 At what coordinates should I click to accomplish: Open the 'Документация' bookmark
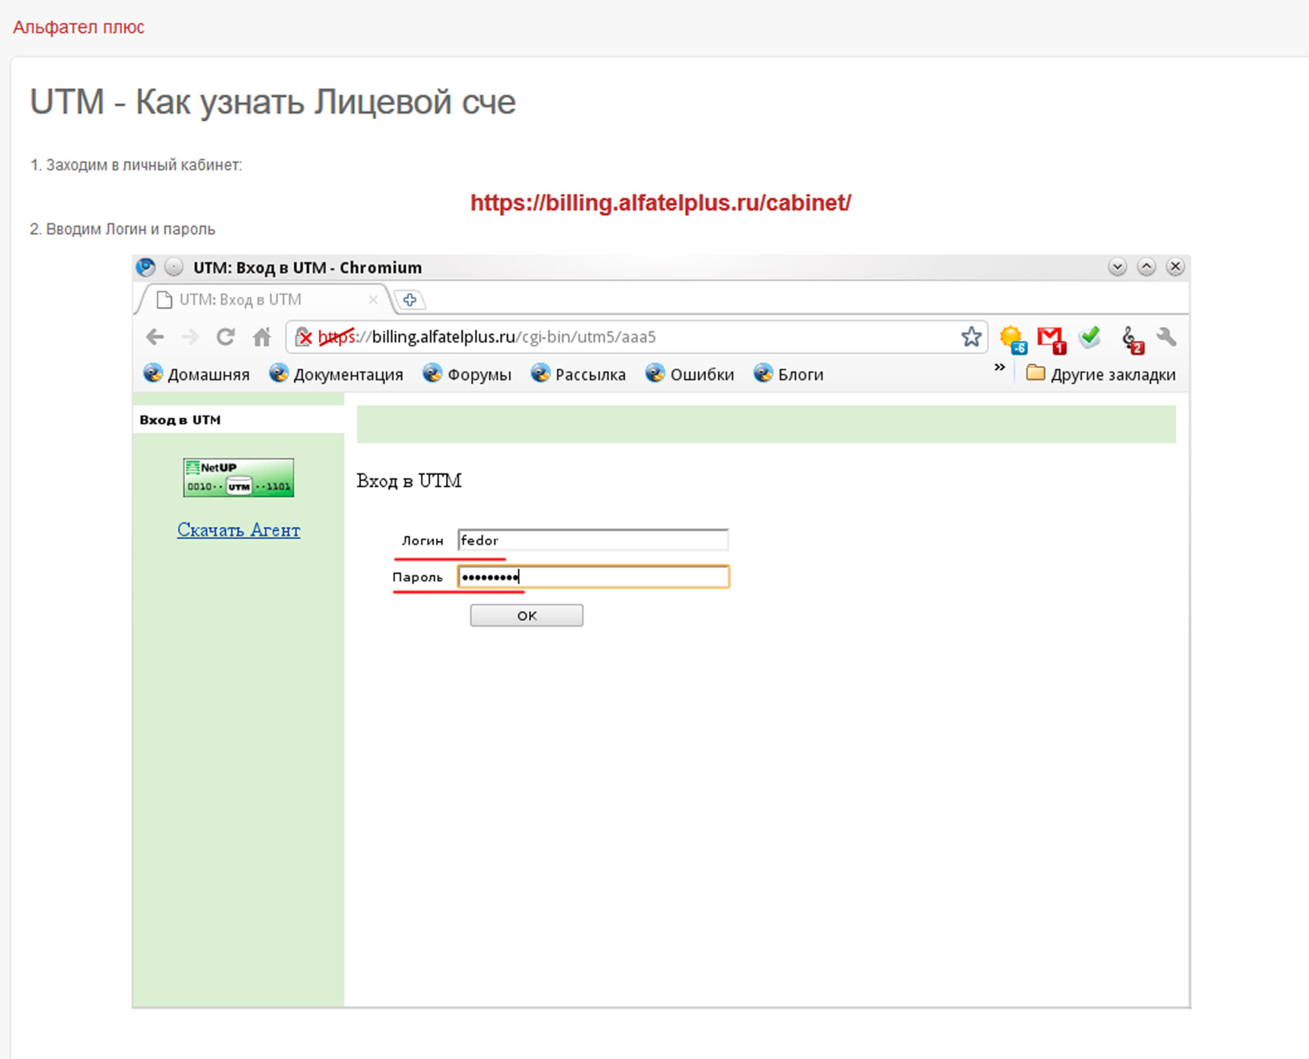click(336, 374)
